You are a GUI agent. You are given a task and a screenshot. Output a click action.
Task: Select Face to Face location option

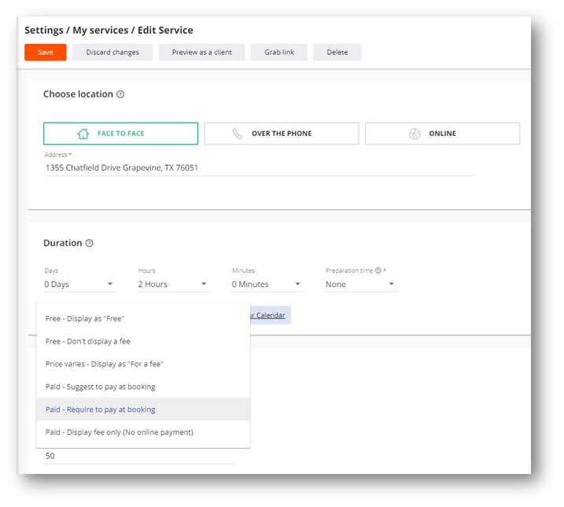120,134
